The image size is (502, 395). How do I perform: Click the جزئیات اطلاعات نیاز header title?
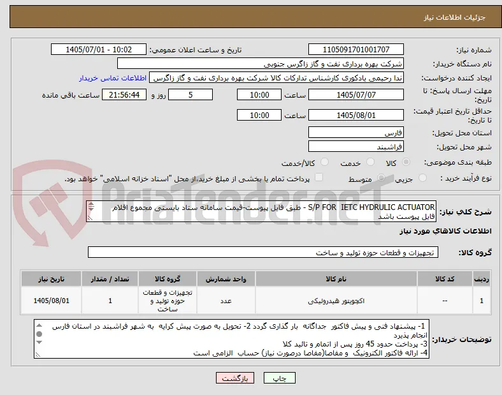tap(455, 17)
